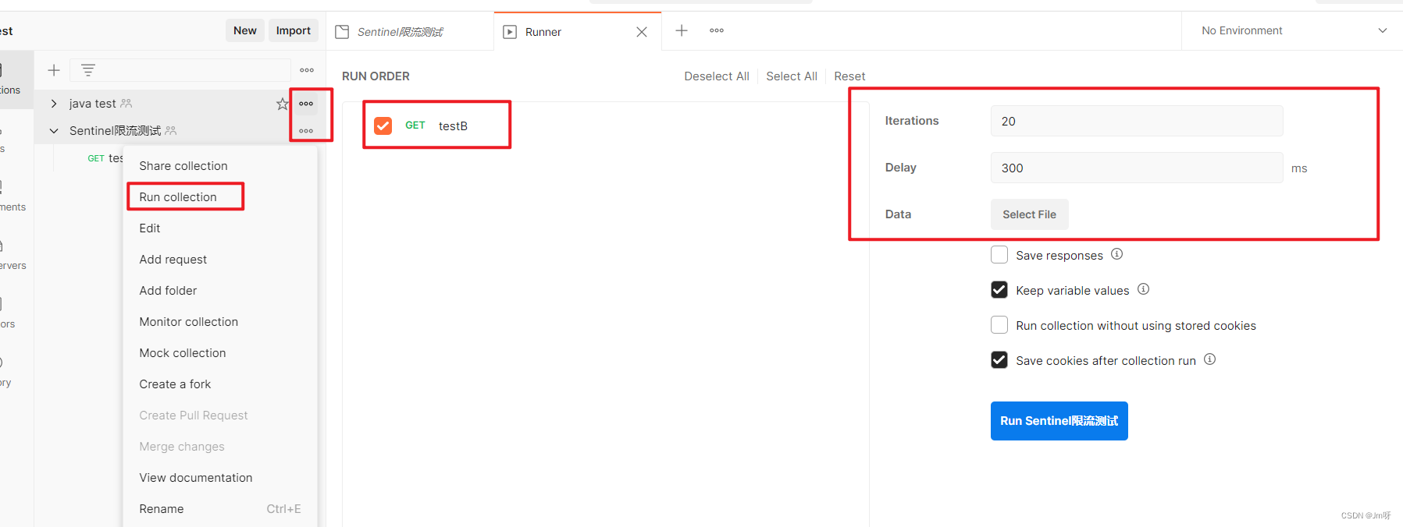
Task: Star the java test collection
Action: (x=282, y=104)
